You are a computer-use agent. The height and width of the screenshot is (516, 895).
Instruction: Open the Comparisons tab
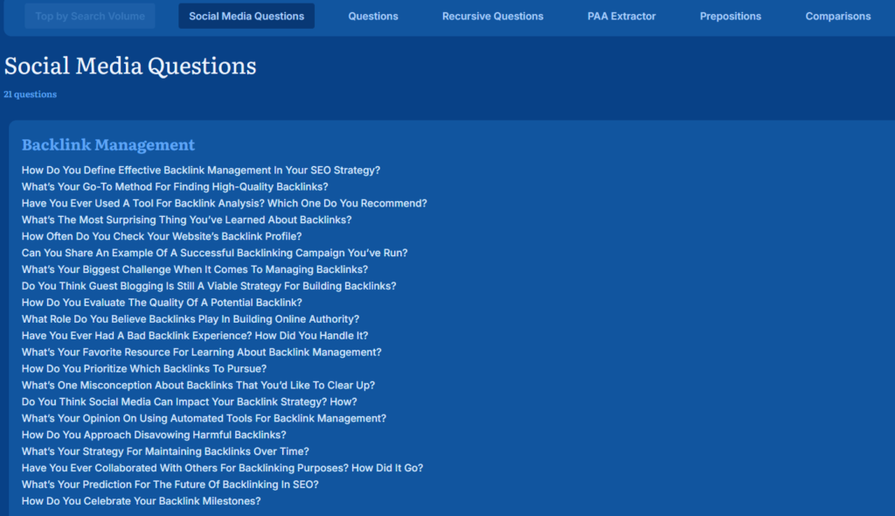pyautogui.click(x=837, y=16)
